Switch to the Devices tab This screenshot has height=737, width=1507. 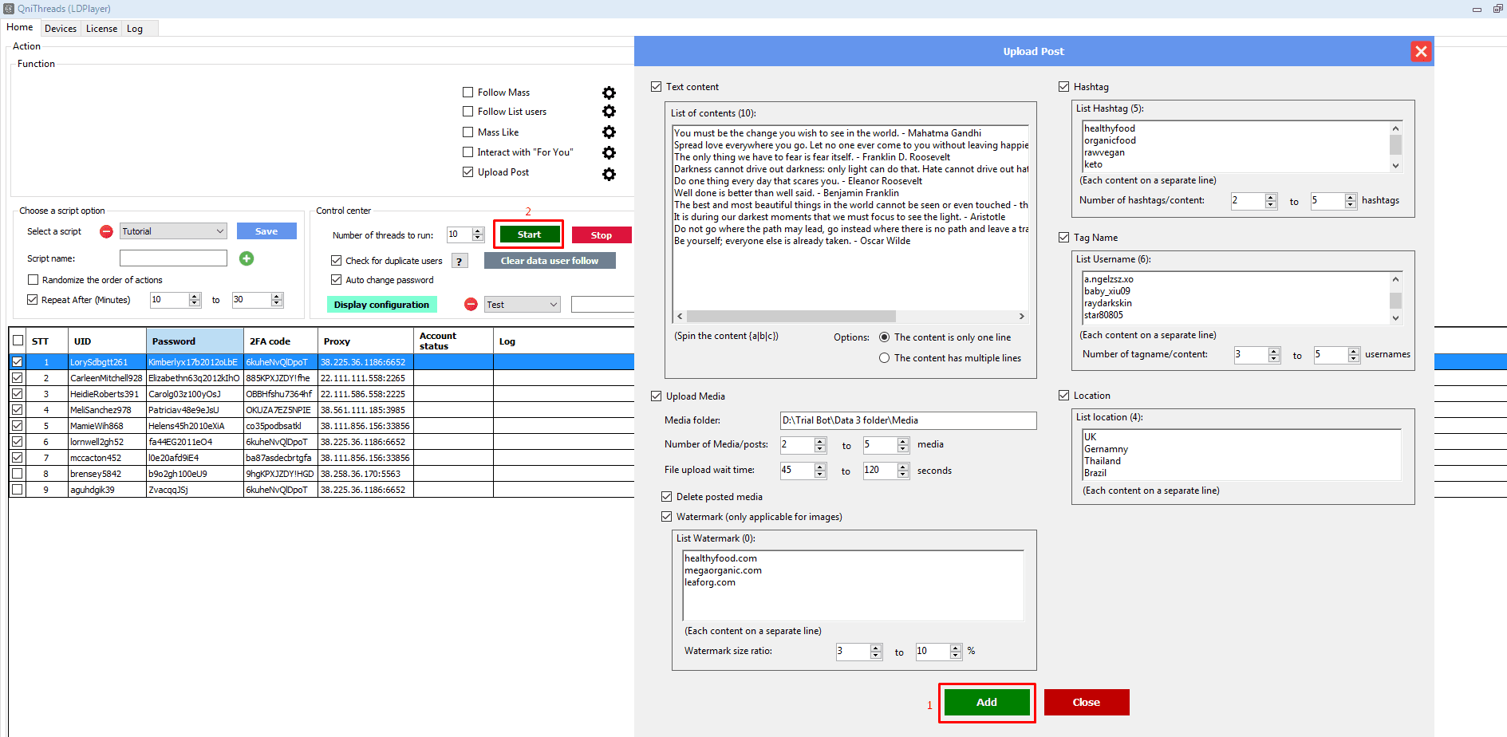pos(61,29)
